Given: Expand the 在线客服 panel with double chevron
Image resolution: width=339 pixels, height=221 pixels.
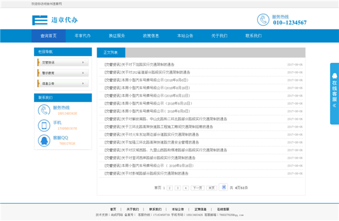Looking at the screenshot, I should (x=334, y=106).
